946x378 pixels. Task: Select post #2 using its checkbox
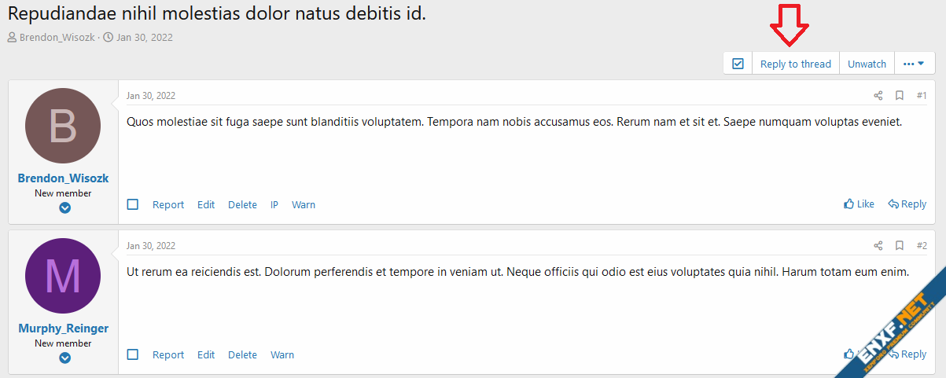pos(133,354)
